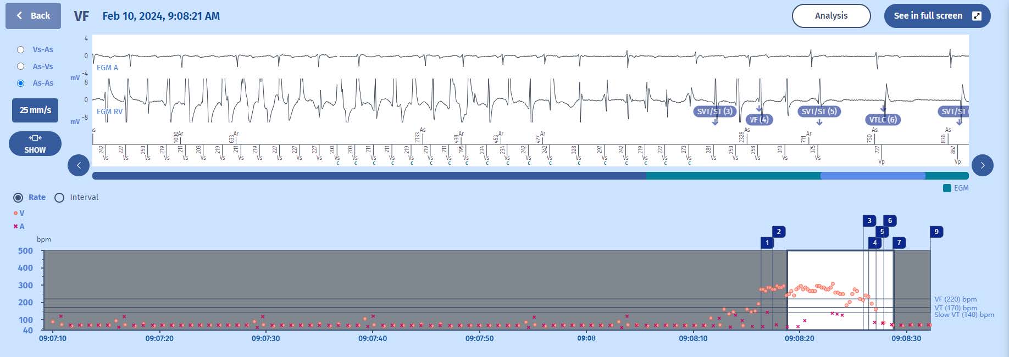This screenshot has height=357, width=1009.
Task: Select the Rate graph mode
Action: pyautogui.click(x=18, y=198)
